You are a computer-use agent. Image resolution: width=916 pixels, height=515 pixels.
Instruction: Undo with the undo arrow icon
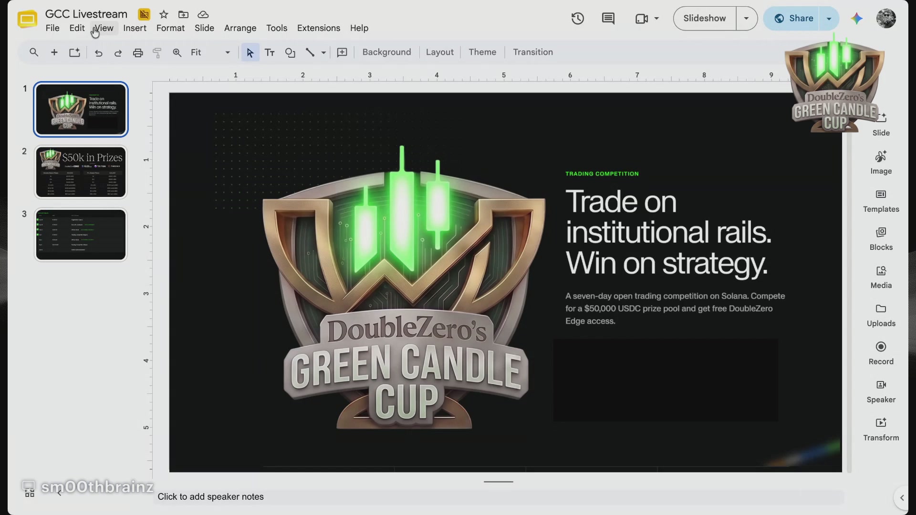(x=98, y=52)
